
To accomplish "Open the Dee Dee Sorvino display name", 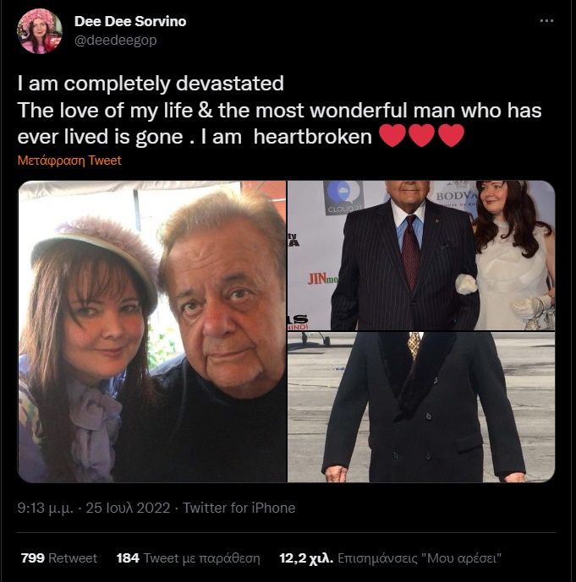I will (x=130, y=21).
